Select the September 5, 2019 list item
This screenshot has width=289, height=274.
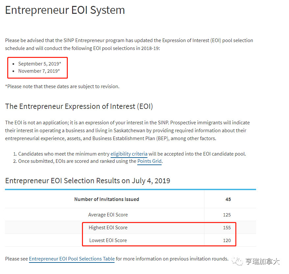coord(39,64)
